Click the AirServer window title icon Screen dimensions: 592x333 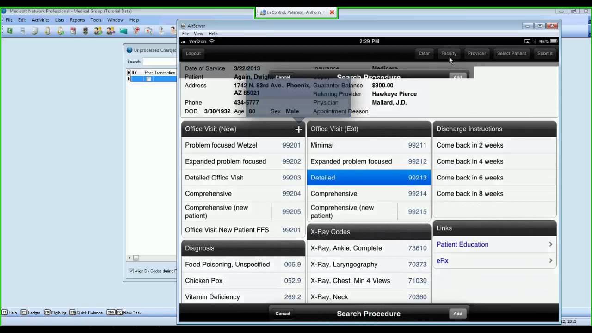coord(183,26)
